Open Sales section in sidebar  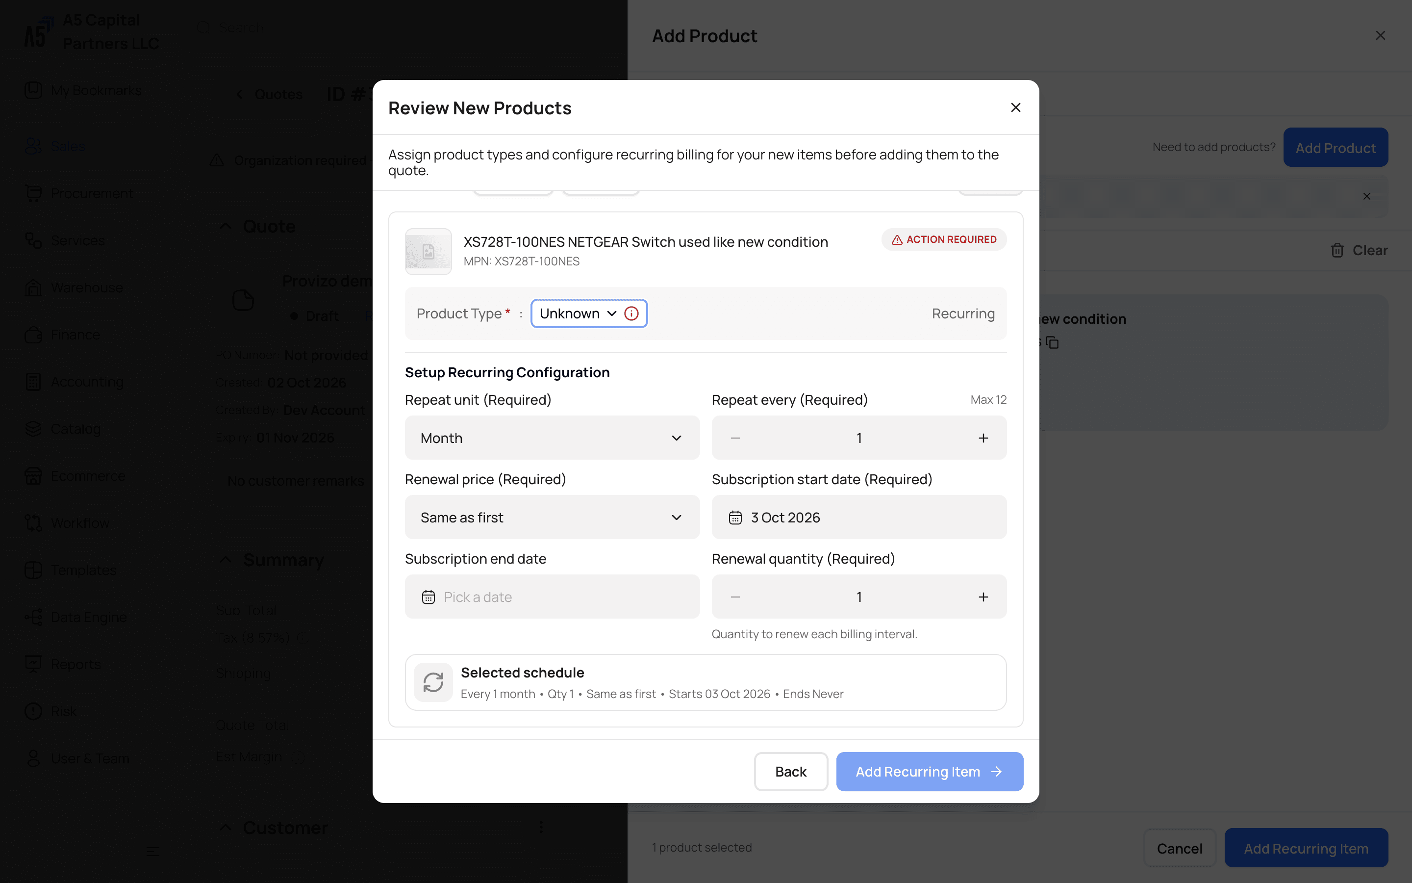(55, 146)
